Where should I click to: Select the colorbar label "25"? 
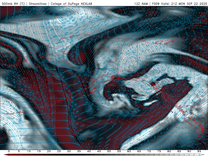[x=59, y=151]
